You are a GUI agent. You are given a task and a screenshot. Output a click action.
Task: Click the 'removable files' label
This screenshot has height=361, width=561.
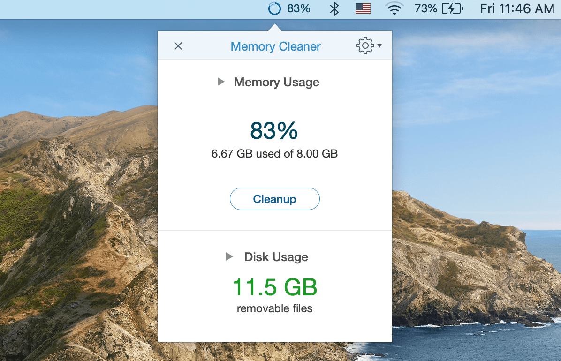[x=275, y=308]
